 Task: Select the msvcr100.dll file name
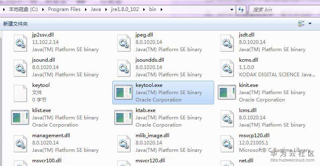[x=47, y=161]
